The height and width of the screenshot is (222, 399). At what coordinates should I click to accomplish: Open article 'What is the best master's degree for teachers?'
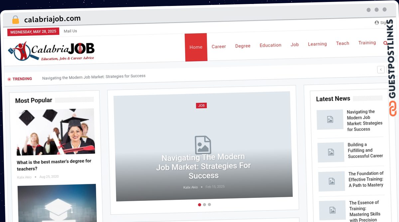pyautogui.click(x=55, y=165)
